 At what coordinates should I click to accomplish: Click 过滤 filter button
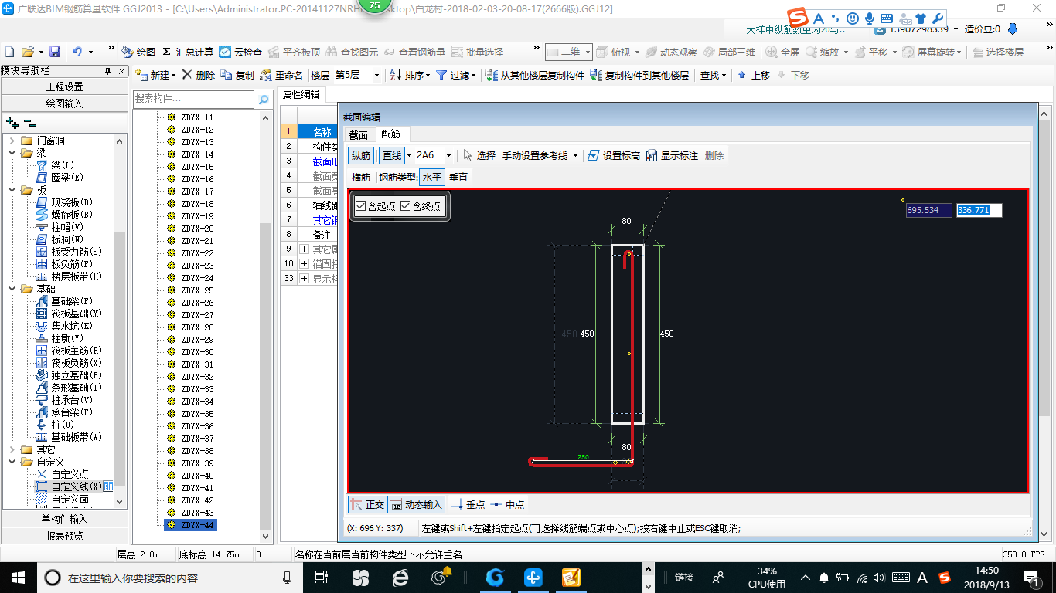pos(455,75)
